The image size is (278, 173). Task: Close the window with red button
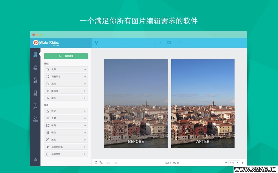34,35
